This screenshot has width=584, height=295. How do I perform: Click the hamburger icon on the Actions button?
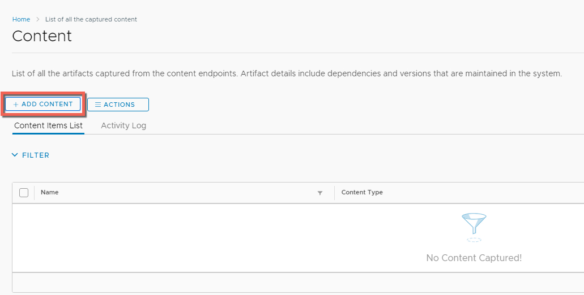[x=98, y=105]
